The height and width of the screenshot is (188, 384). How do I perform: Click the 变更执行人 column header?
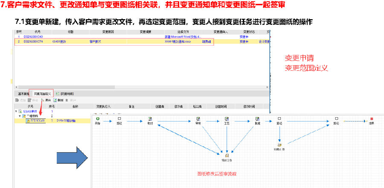click(103, 107)
